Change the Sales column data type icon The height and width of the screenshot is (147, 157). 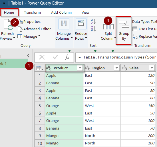pos(124,68)
